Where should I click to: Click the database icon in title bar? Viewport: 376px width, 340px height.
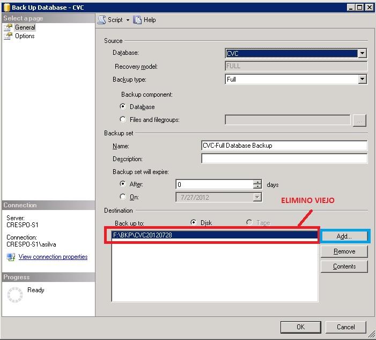point(7,8)
